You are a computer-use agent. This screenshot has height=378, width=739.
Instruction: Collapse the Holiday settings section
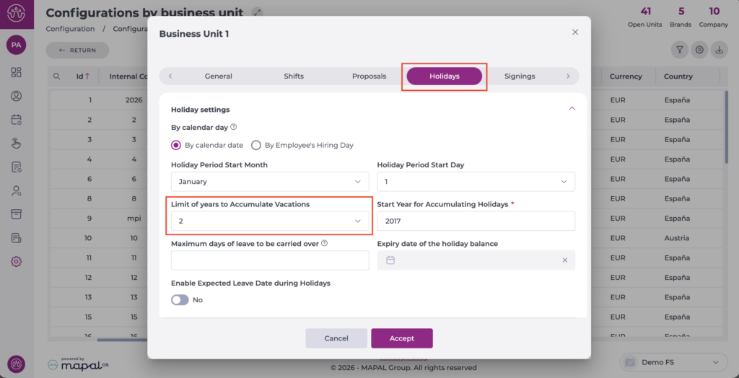572,109
